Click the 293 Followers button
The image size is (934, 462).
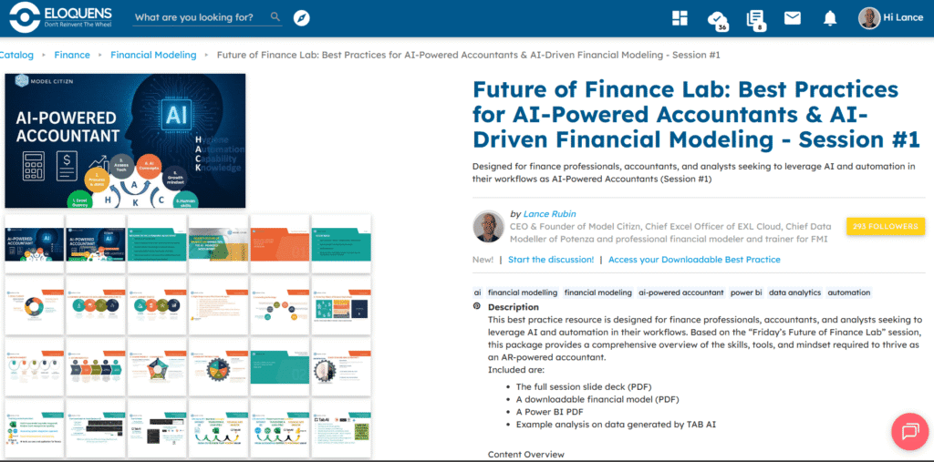pyautogui.click(x=886, y=227)
